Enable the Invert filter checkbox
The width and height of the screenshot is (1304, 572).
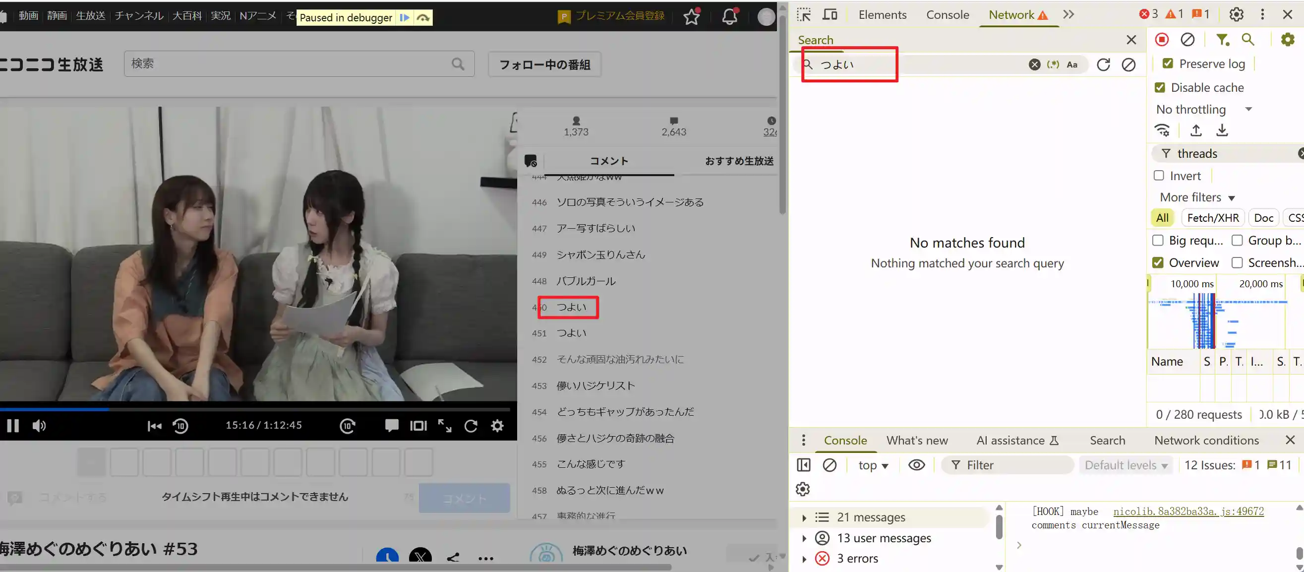(x=1159, y=175)
